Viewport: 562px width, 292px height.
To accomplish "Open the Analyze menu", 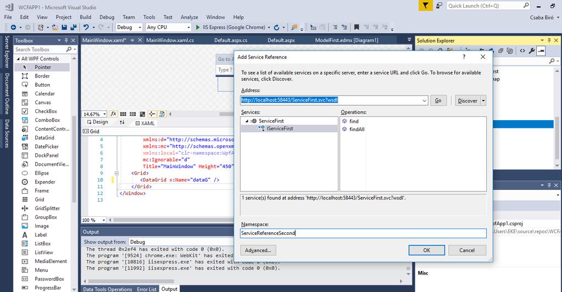I will 189,17.
